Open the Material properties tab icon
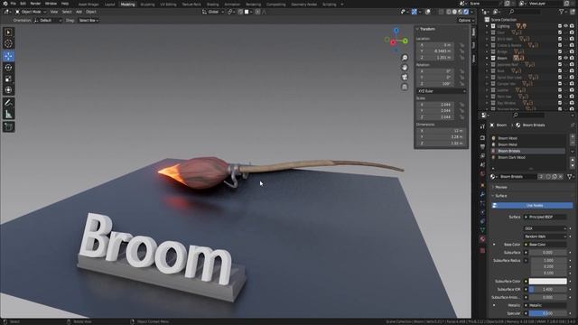The image size is (578, 325). [482, 238]
